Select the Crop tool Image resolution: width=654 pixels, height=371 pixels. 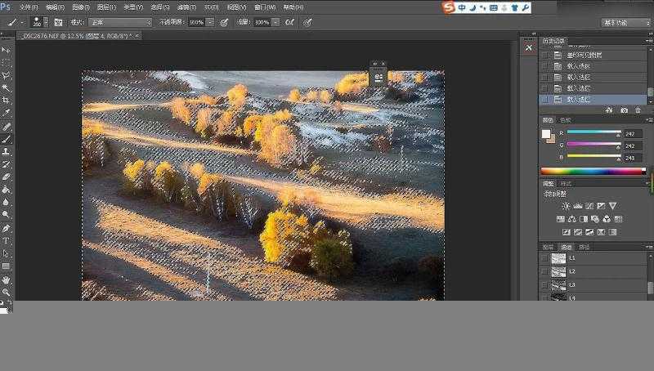(6, 100)
